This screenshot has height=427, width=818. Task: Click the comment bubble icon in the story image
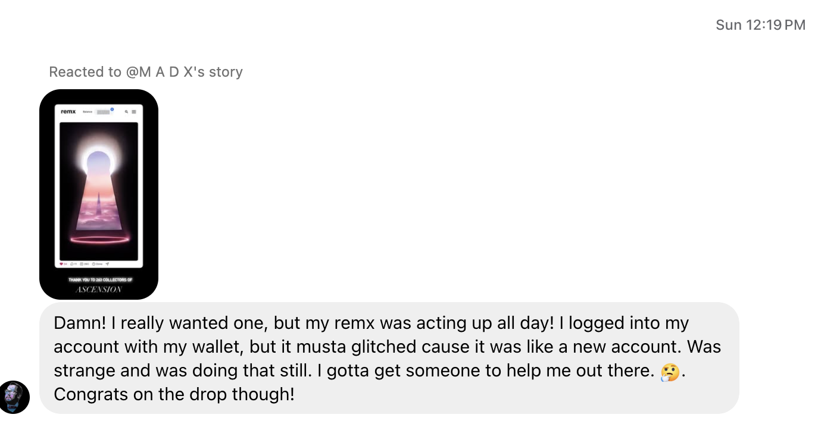pos(72,263)
